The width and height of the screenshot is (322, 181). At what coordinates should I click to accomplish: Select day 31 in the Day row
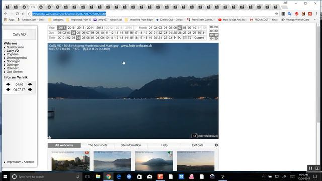tap(204, 33)
